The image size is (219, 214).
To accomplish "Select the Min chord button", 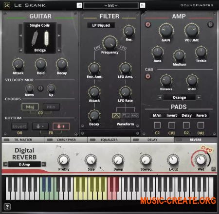I will tap(51, 107).
